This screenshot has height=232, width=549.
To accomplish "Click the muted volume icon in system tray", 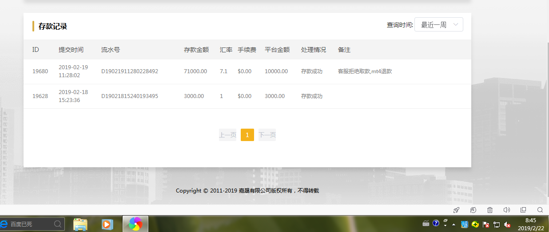I will 507,224.
